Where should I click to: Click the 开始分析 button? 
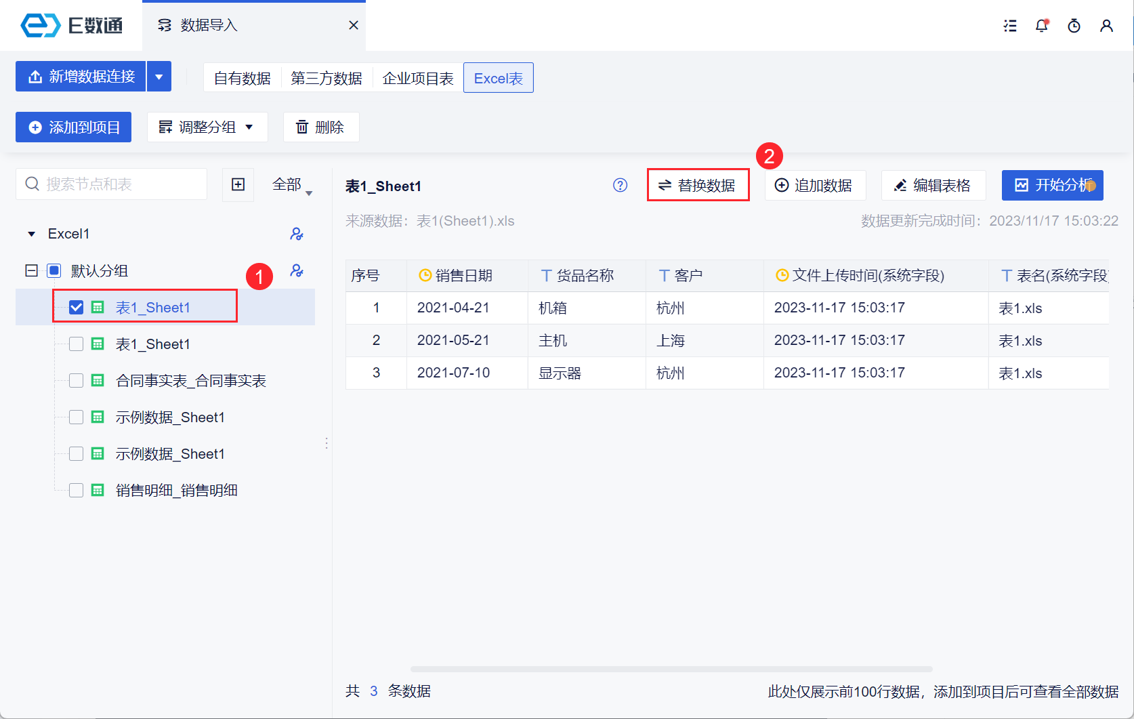[x=1053, y=185]
